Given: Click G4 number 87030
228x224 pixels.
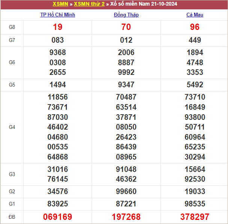Looking at the screenshot, I should 57,117.
